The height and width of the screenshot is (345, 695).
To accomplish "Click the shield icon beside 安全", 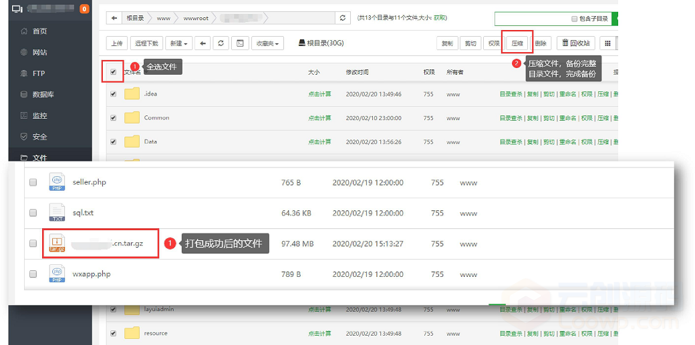I will pyautogui.click(x=24, y=137).
